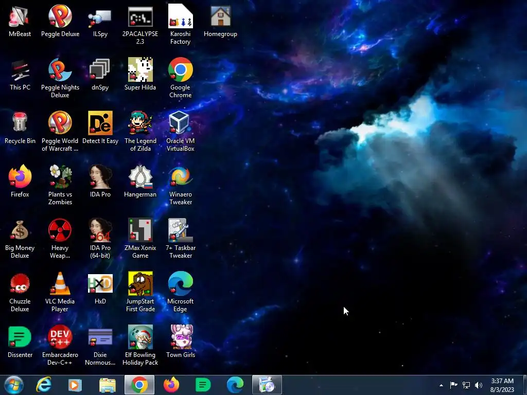Select Oracle VM VirtualBox shortcut

pyautogui.click(x=181, y=132)
